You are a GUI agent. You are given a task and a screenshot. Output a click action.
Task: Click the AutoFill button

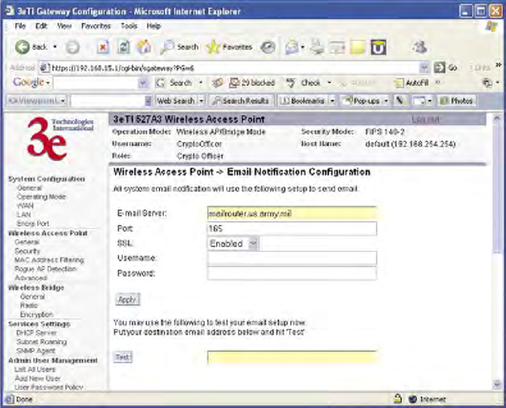pos(411,83)
